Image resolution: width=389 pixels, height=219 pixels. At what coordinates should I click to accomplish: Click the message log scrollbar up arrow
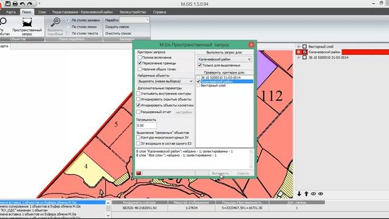(x=108, y=203)
